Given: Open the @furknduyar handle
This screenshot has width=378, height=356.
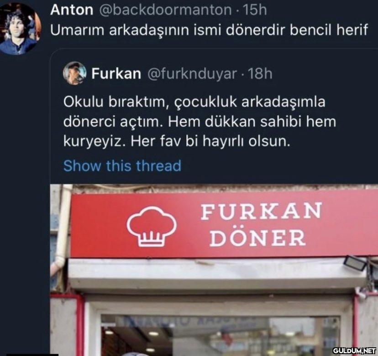Looking at the screenshot, I should click(x=192, y=74).
